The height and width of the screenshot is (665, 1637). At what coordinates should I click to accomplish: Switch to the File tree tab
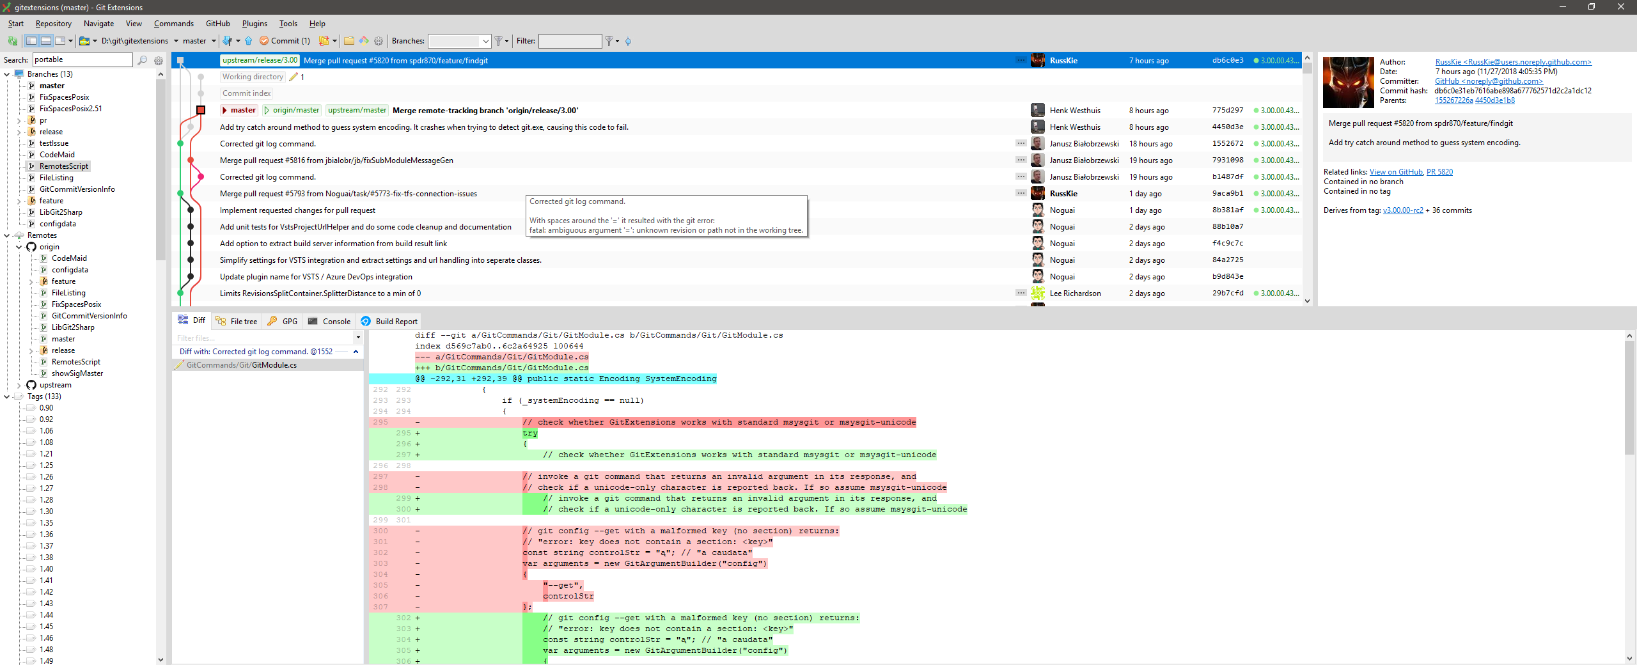click(x=237, y=322)
